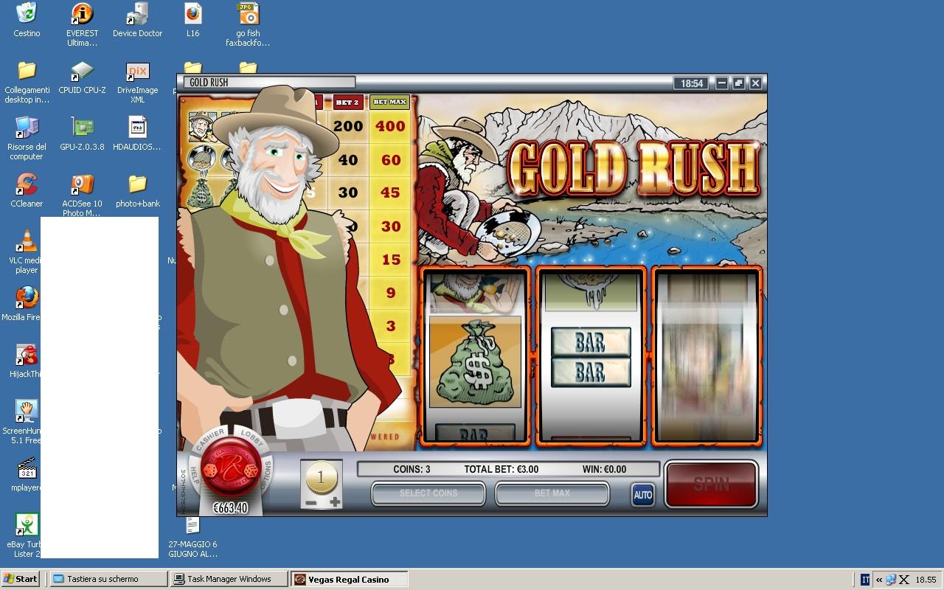Click the IT language indicator in taskbar
This screenshot has width=944, height=590.
coord(865,580)
